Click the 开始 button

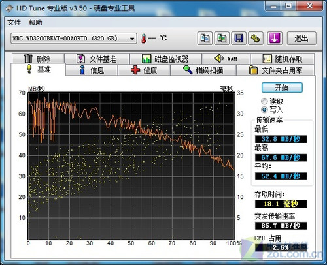click(x=282, y=87)
